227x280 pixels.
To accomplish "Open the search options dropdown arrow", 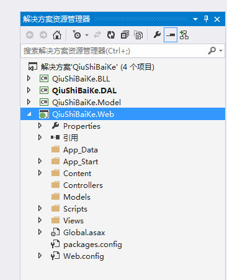I will point(221,50).
